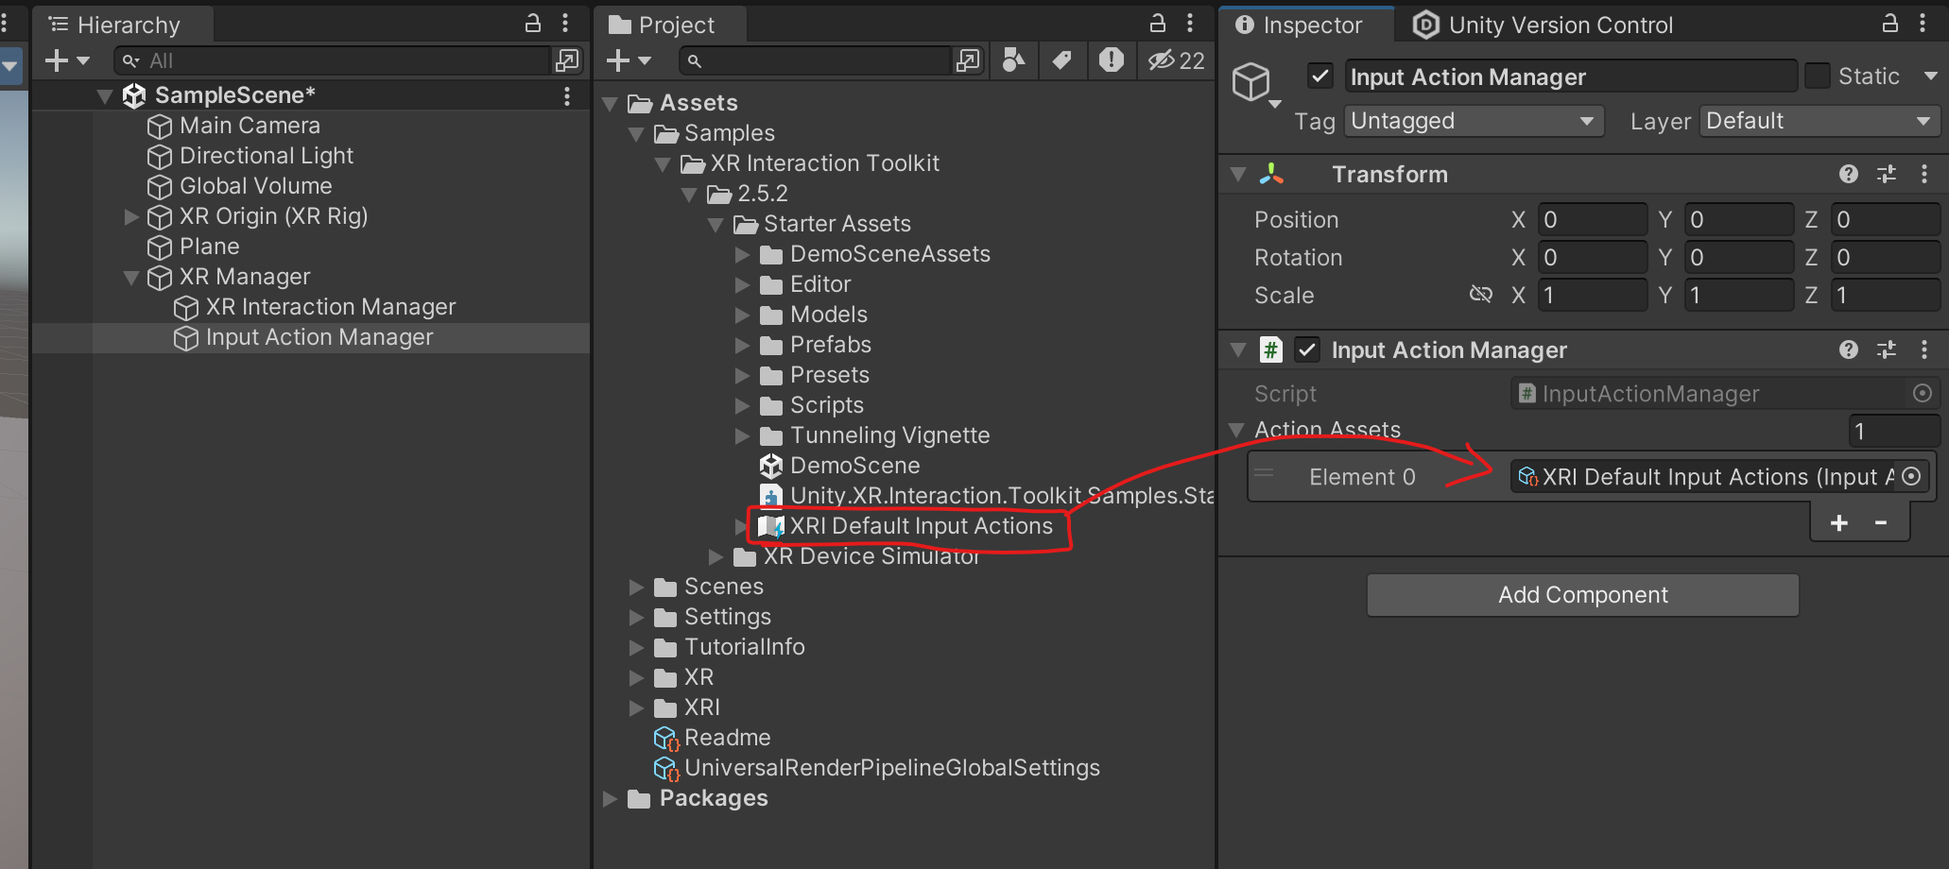Switch to Unity Version Control tab

(x=1544, y=25)
